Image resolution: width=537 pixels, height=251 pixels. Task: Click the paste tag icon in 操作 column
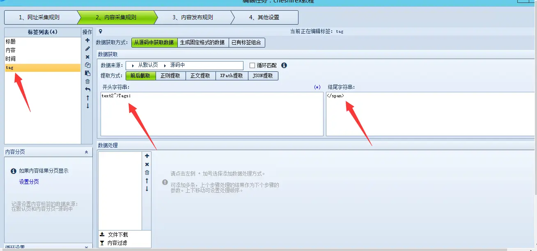click(x=87, y=73)
